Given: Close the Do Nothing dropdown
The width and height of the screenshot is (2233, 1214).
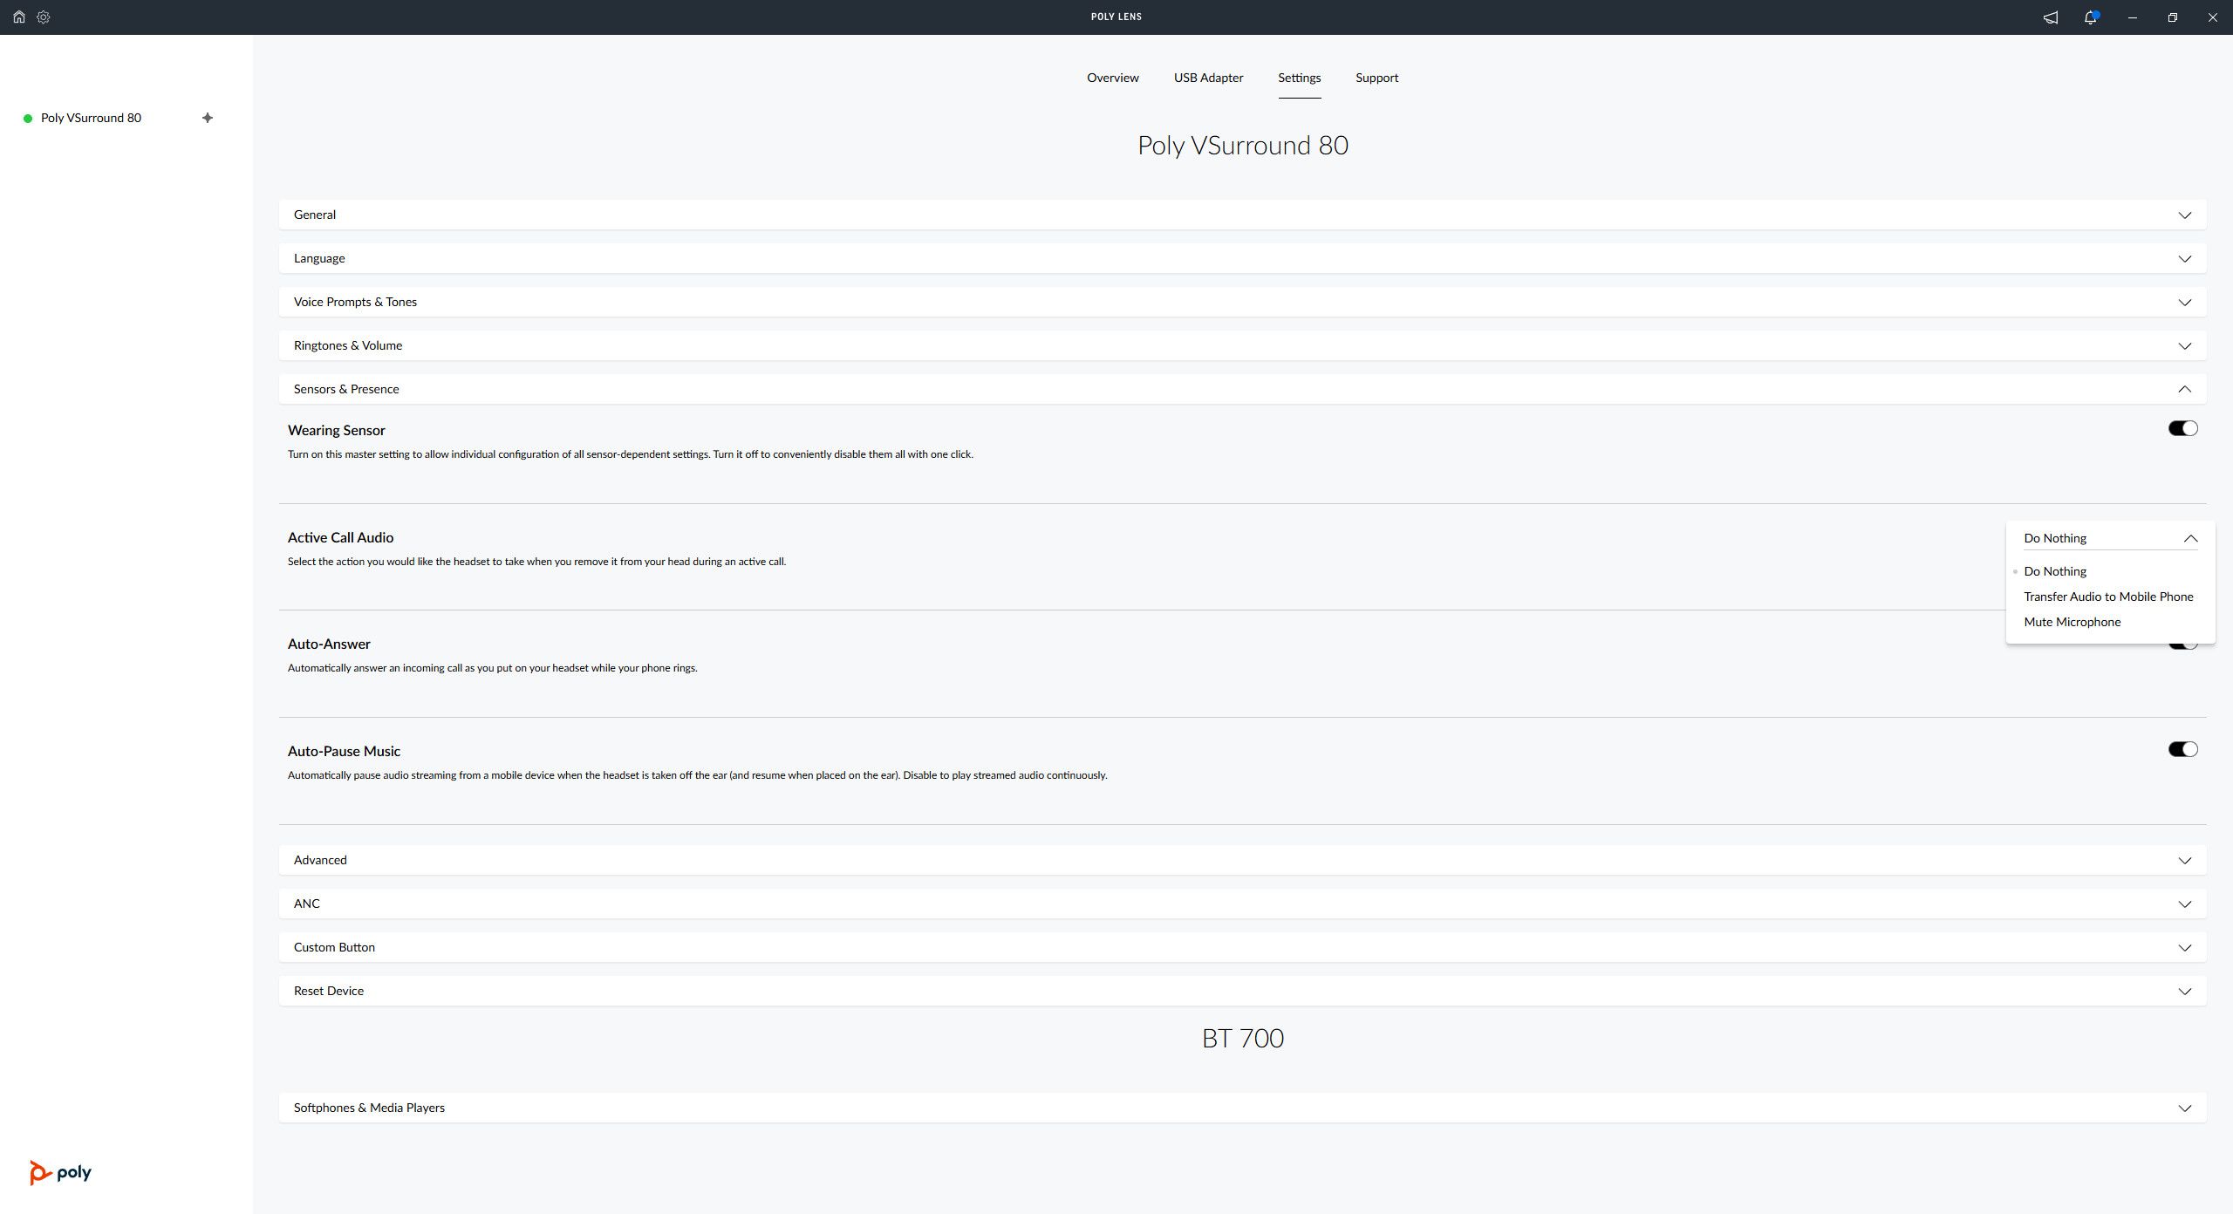Looking at the screenshot, I should [2190, 538].
